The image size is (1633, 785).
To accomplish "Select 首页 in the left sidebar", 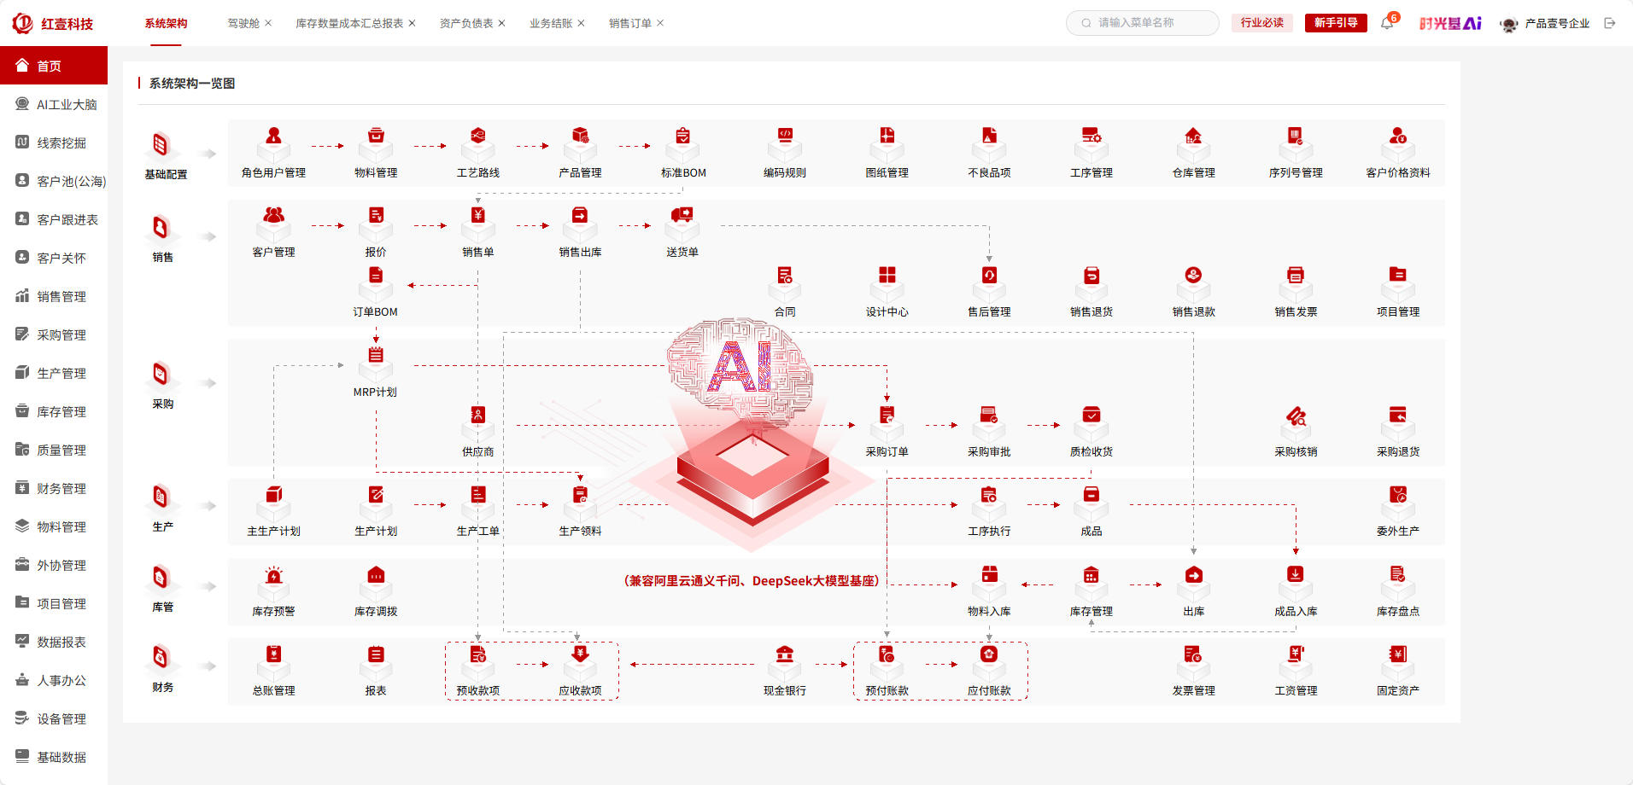I will [54, 65].
